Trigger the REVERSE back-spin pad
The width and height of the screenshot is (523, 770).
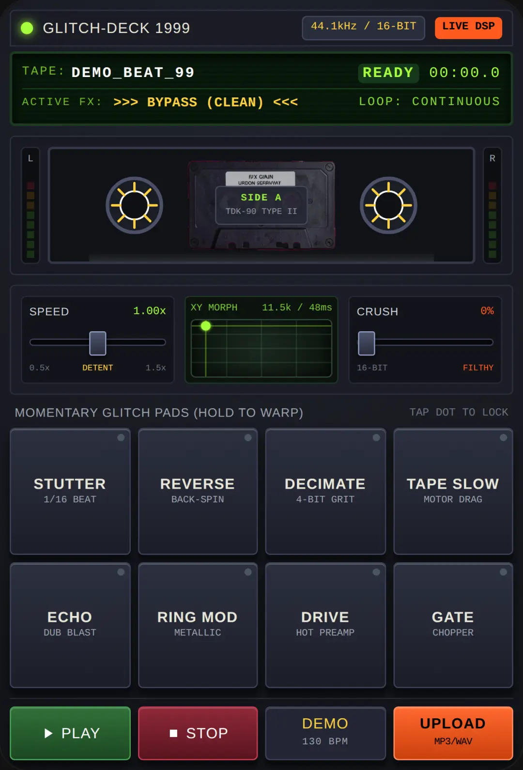tap(198, 492)
